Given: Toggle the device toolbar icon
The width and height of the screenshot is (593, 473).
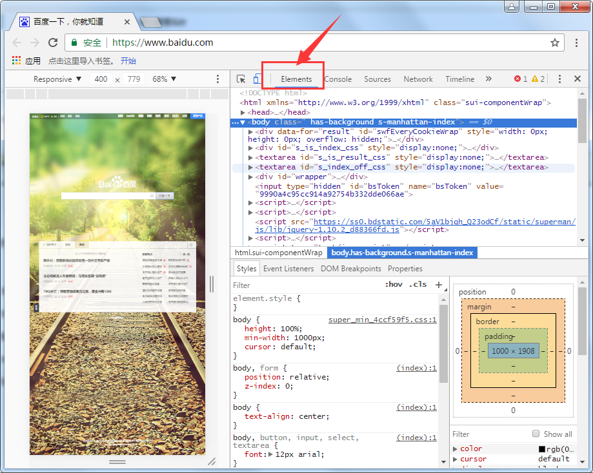Looking at the screenshot, I should [257, 79].
